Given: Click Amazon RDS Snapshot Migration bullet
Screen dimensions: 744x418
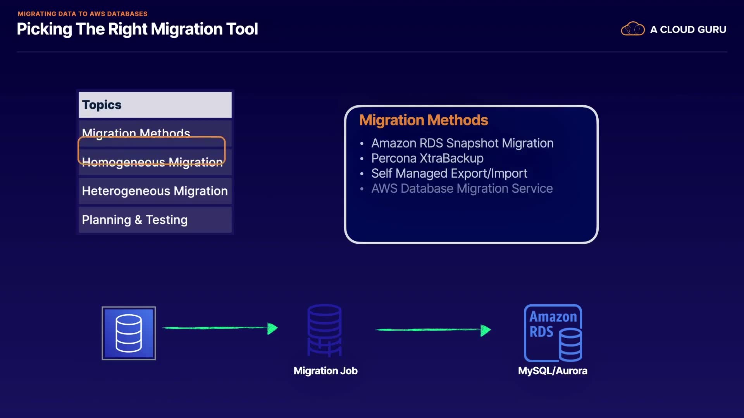Looking at the screenshot, I should [462, 143].
